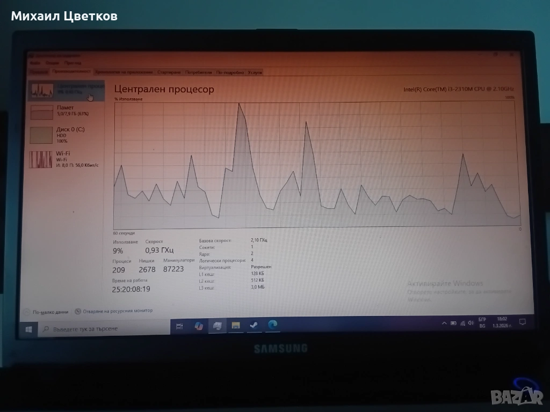This screenshot has height=412, width=550.
Task: Select the Памет (Memory) panel in sidebar
Action: [64, 111]
